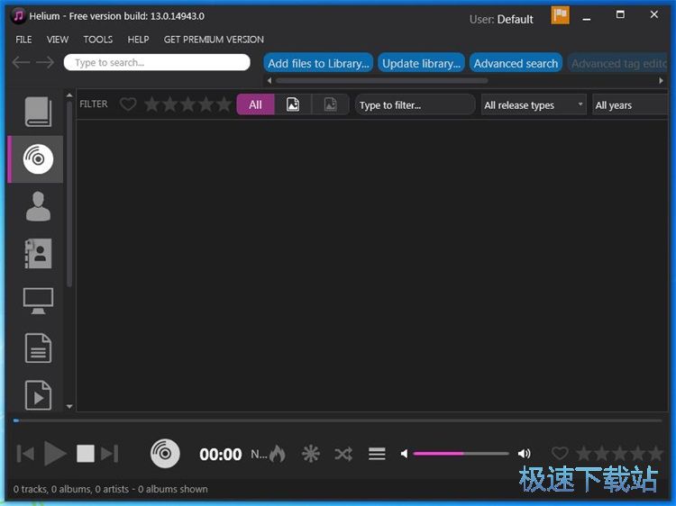Open the Library book icon in sidebar
The width and height of the screenshot is (676, 506).
38,113
